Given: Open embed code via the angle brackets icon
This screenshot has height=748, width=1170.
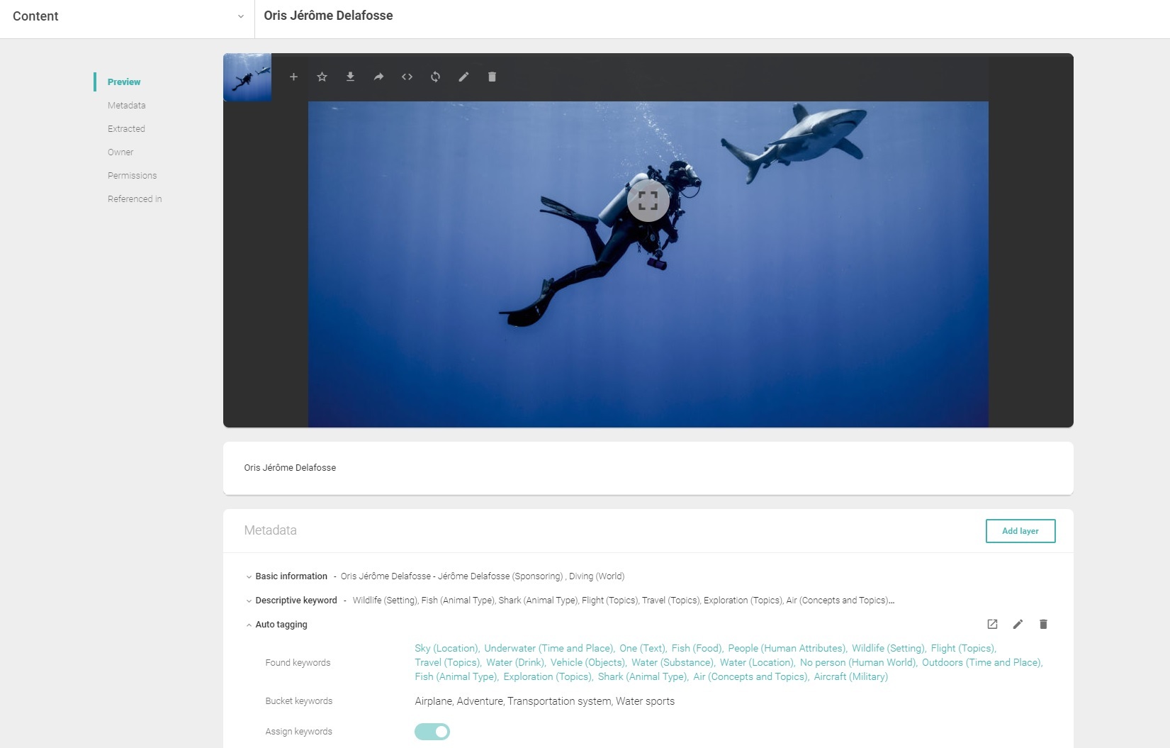Looking at the screenshot, I should click(407, 77).
